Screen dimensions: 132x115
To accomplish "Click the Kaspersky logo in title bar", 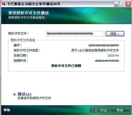I will [4, 4].
